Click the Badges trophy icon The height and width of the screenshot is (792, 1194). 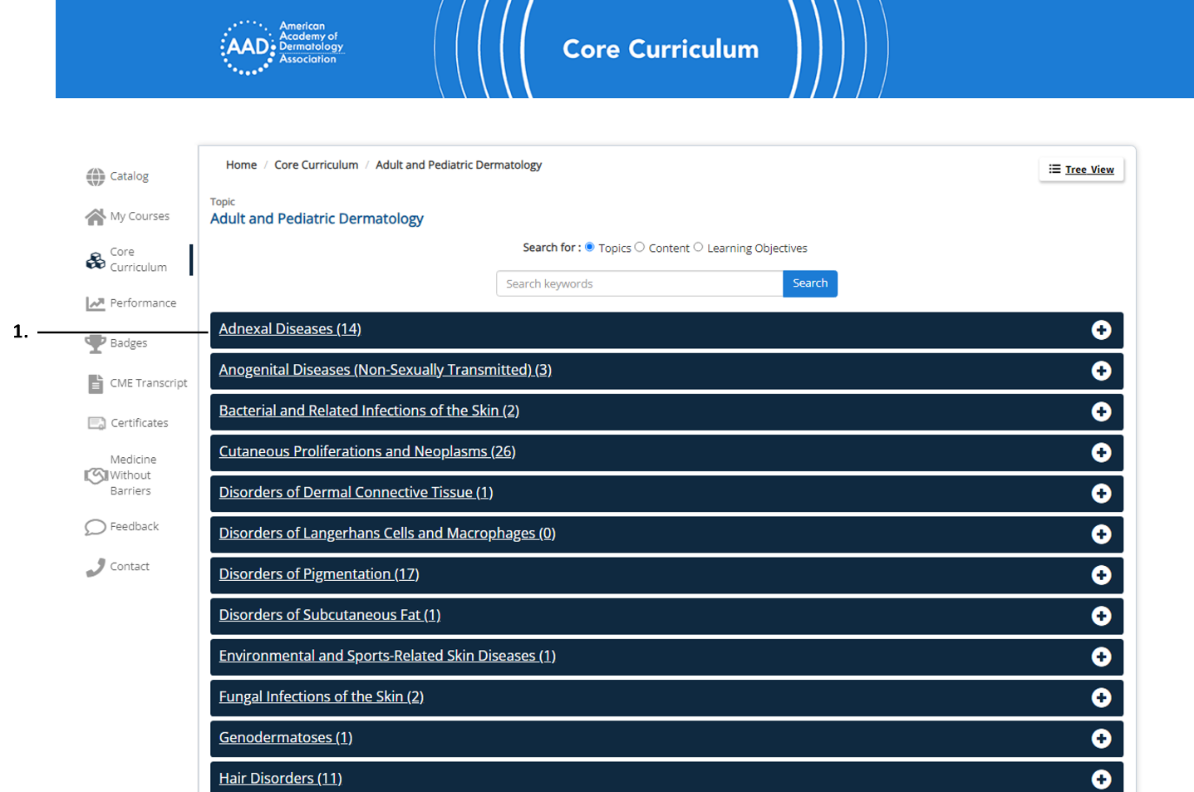[96, 343]
